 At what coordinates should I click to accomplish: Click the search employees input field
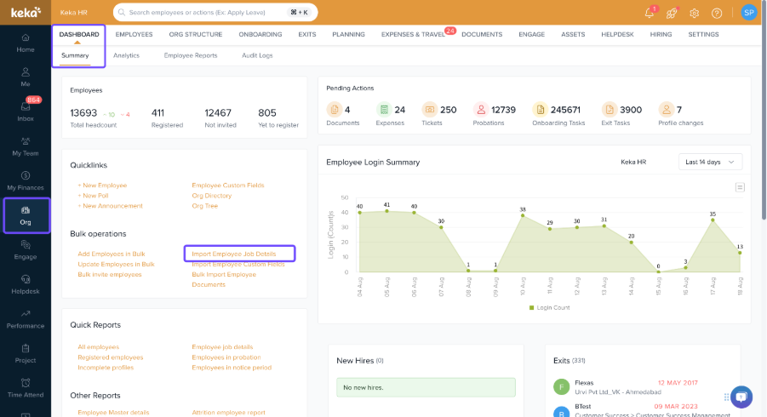tap(215, 12)
